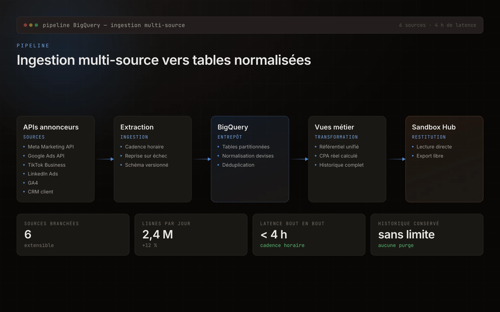The width and height of the screenshot is (500, 312).
Task: Select 'Normalisation devises' bullet
Action: coord(248,156)
